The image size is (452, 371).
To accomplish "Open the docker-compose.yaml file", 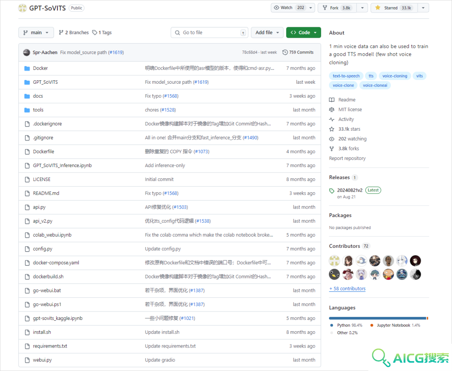I will click(x=56, y=263).
